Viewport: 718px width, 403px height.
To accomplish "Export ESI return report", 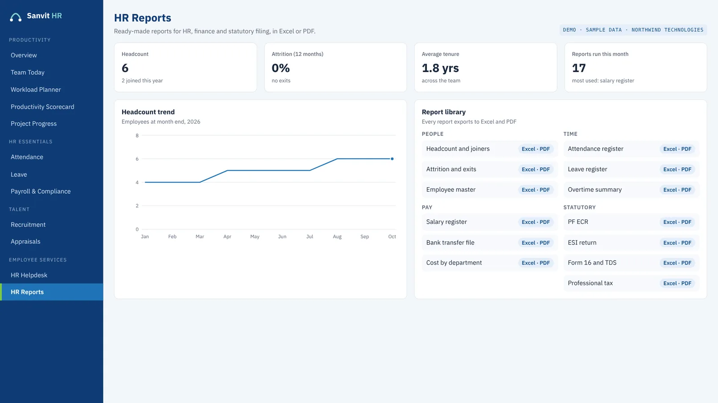I will pyautogui.click(x=677, y=243).
